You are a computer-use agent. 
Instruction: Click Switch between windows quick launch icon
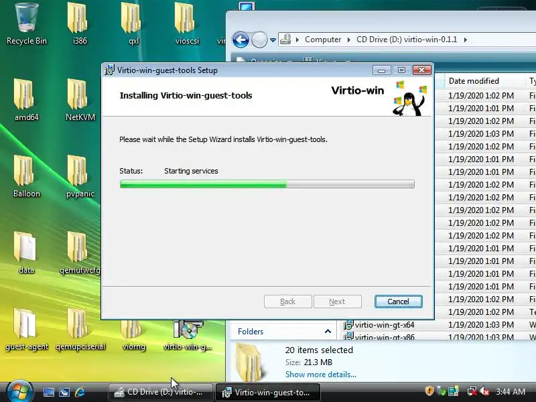(x=64, y=392)
